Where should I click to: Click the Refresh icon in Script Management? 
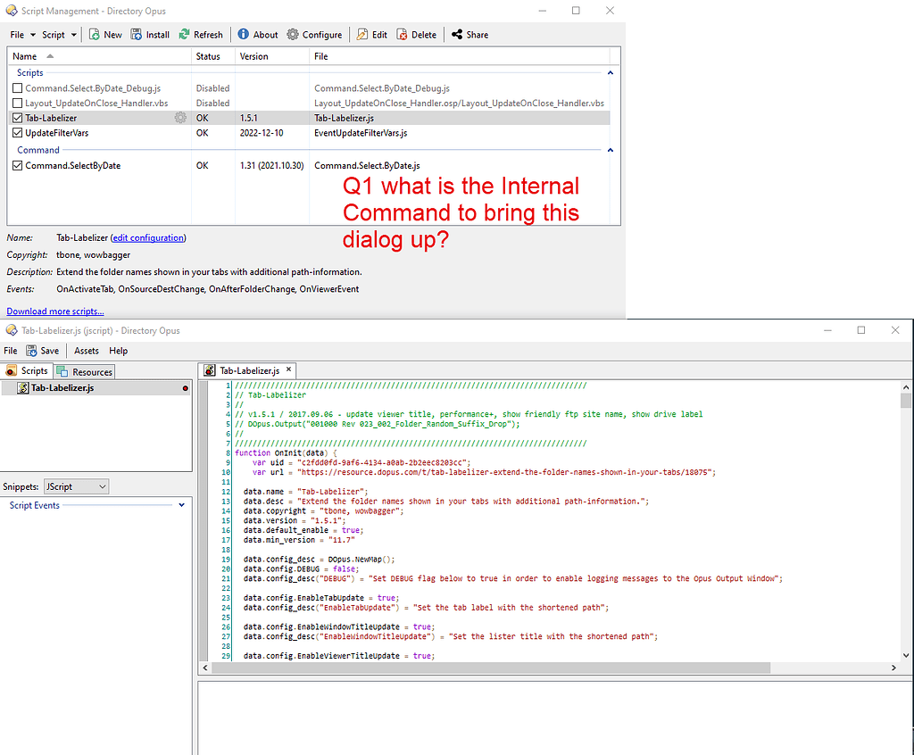pos(184,35)
